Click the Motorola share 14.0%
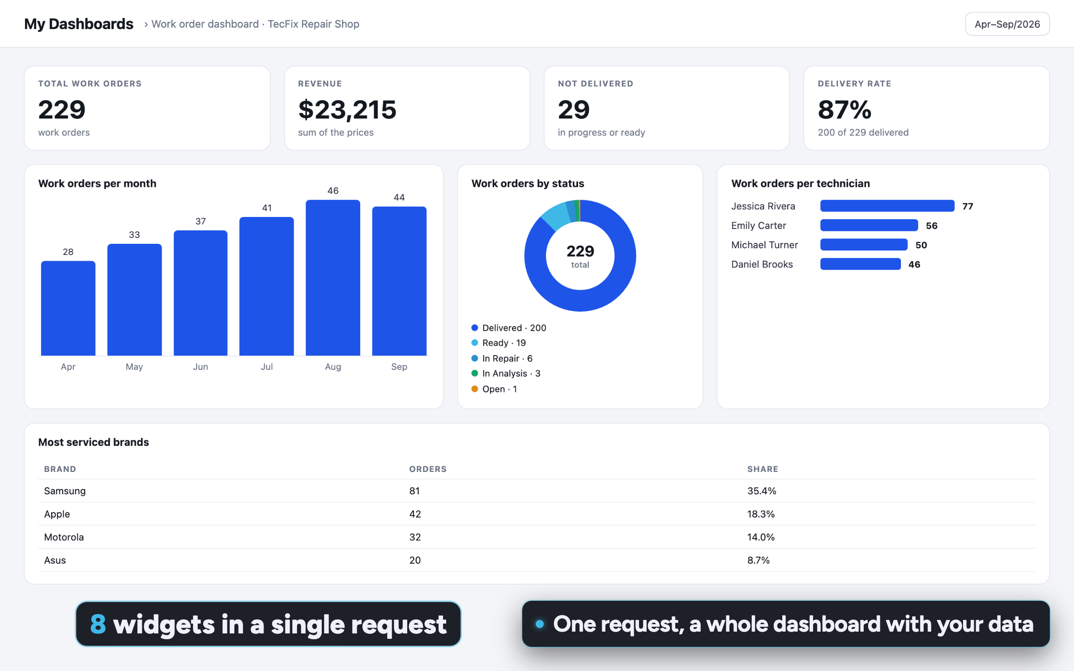Viewport: 1074px width, 671px height. click(x=761, y=537)
